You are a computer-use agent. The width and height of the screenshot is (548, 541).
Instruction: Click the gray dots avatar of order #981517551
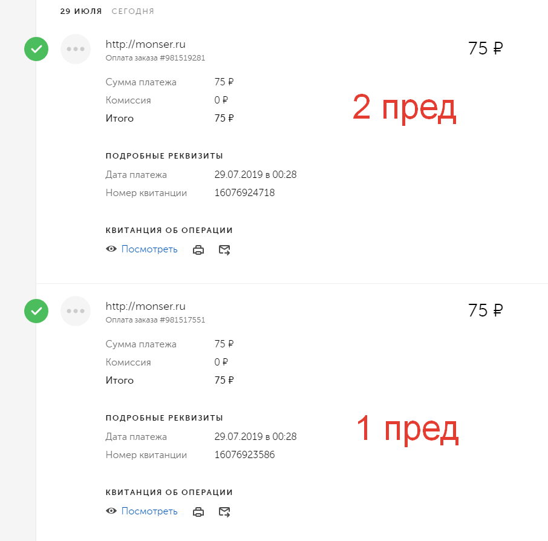click(76, 311)
